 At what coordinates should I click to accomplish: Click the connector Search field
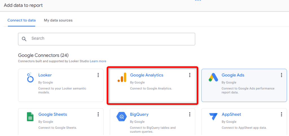pos(106,39)
